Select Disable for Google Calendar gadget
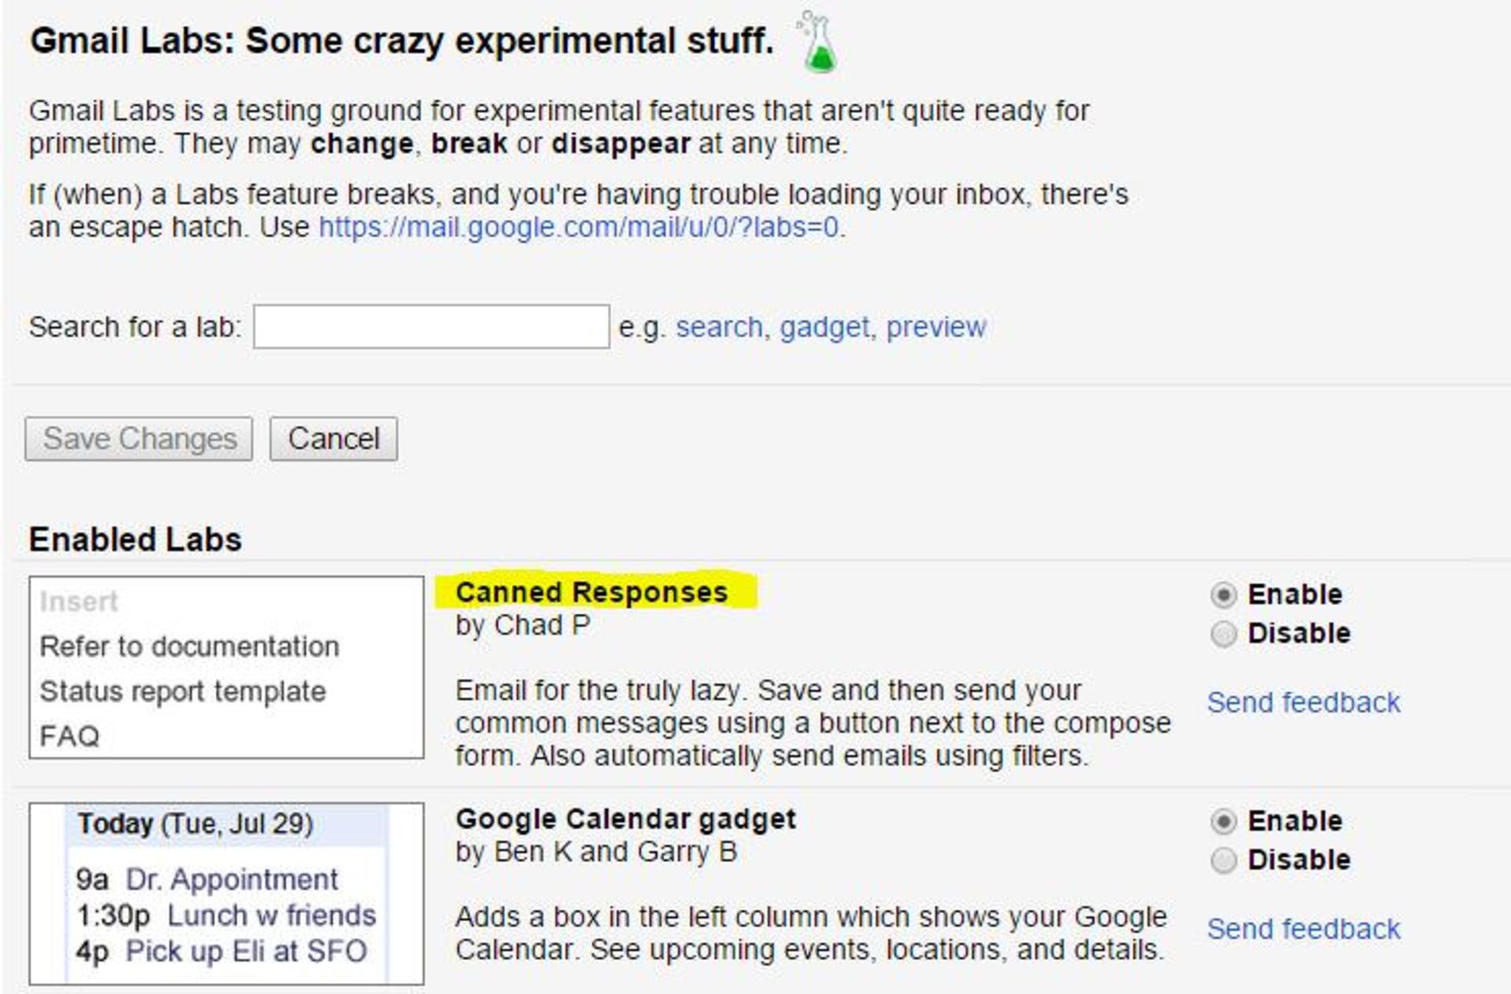This screenshot has height=994, width=1511. coord(1223,860)
